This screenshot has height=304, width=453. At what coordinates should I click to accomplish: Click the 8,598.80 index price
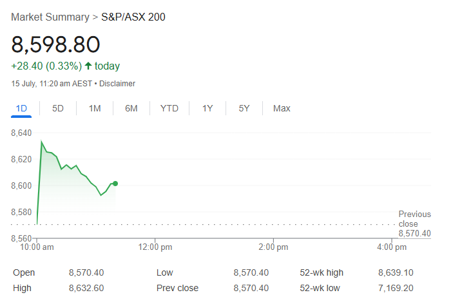(56, 44)
